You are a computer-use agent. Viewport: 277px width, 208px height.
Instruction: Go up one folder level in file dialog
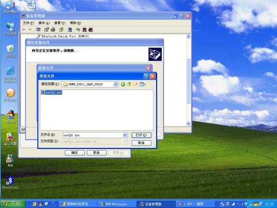tap(129, 84)
